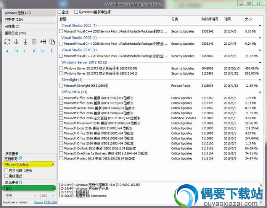This screenshot has width=267, height=208.
Task: Check the KB3121461 update checkbox
Action: 61,73
